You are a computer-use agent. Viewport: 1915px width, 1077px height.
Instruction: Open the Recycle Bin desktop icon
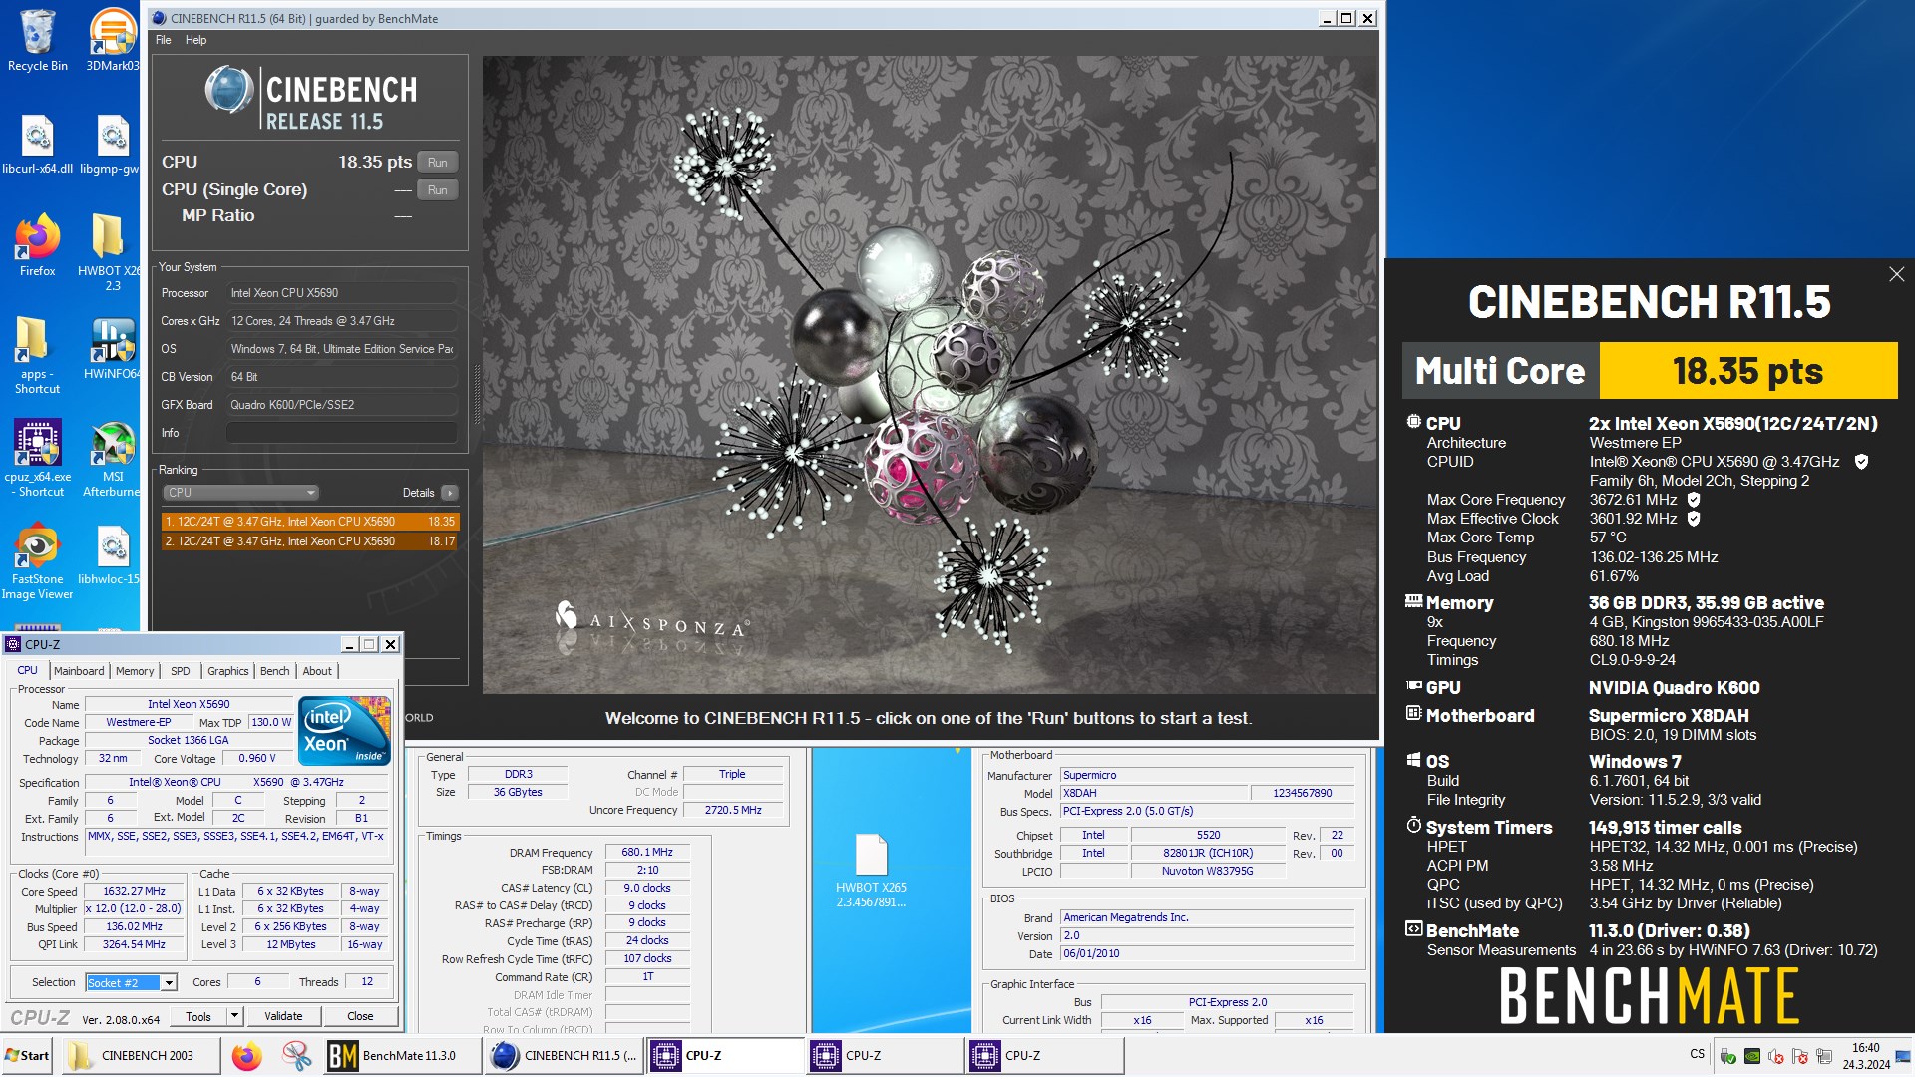38,40
